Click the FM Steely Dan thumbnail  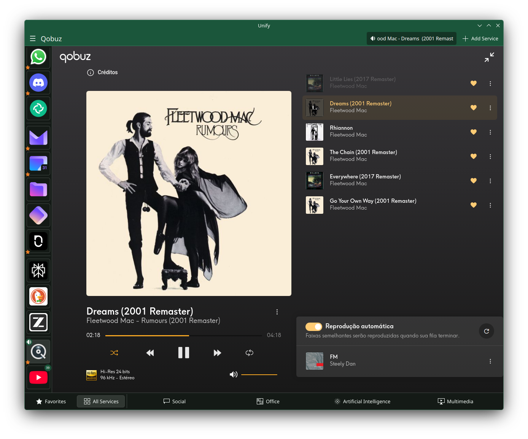[x=315, y=361]
